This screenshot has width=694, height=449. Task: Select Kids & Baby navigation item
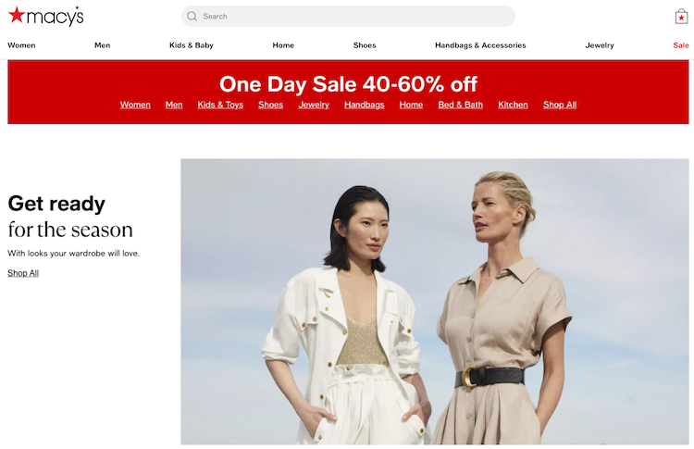tap(192, 45)
